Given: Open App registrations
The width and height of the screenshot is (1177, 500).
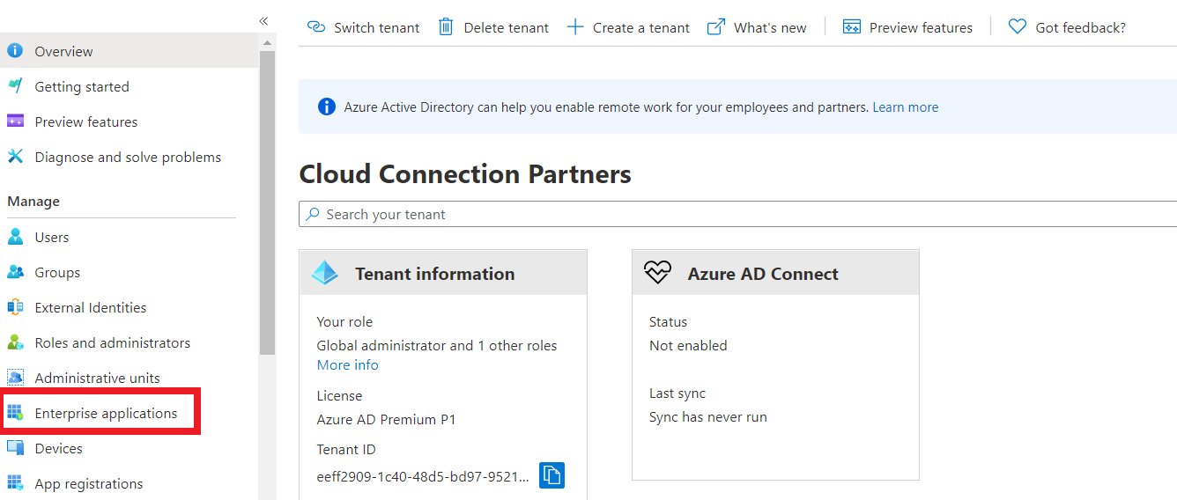Looking at the screenshot, I should tap(89, 483).
